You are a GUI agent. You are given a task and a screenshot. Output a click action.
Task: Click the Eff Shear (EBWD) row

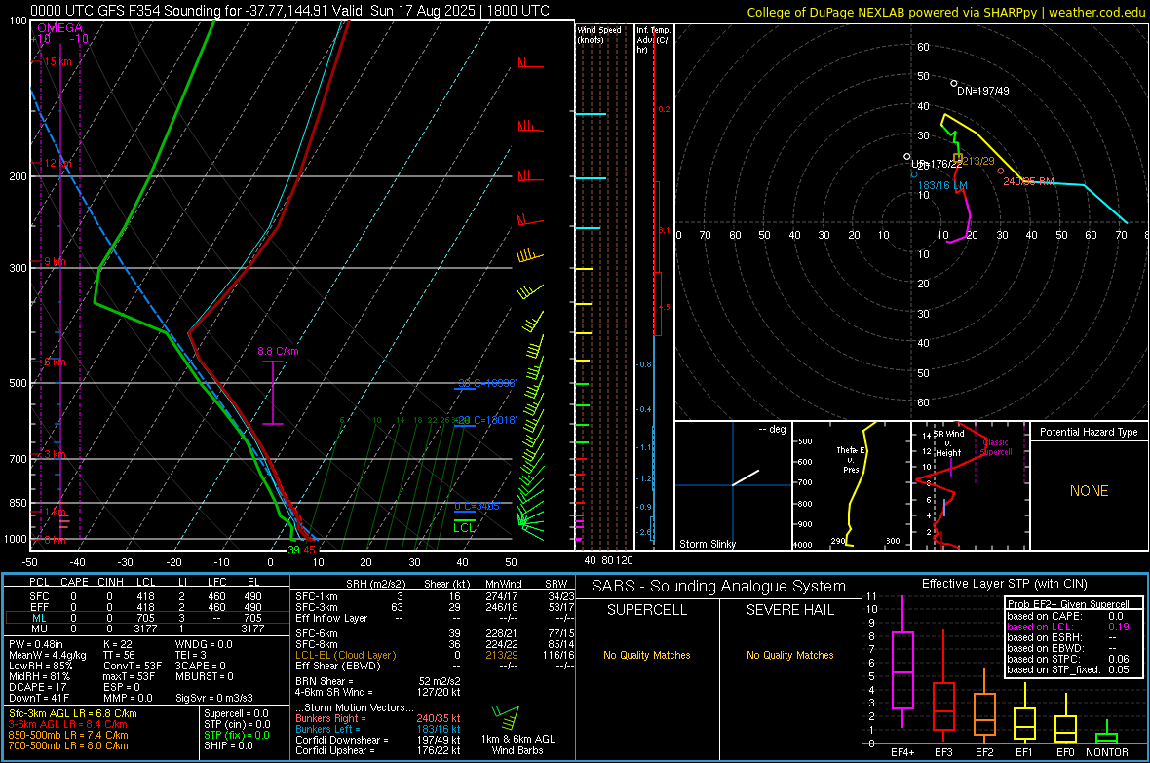[435, 666]
